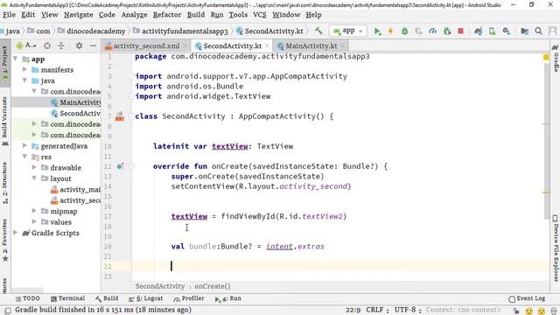Hide the project panel with minus icon
This screenshot has width=560, height=315.
click(93, 45)
